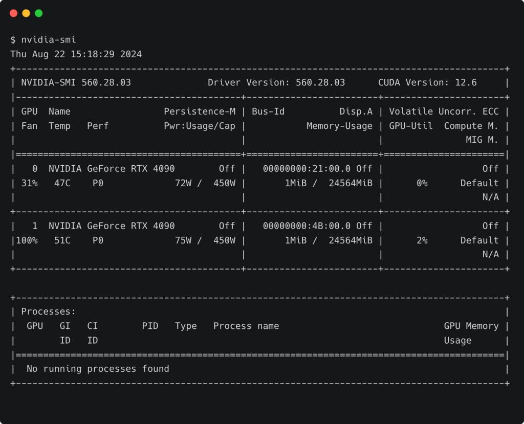Click the "Fan" column header
Image resolution: width=524 pixels, height=424 pixels.
coord(29,126)
